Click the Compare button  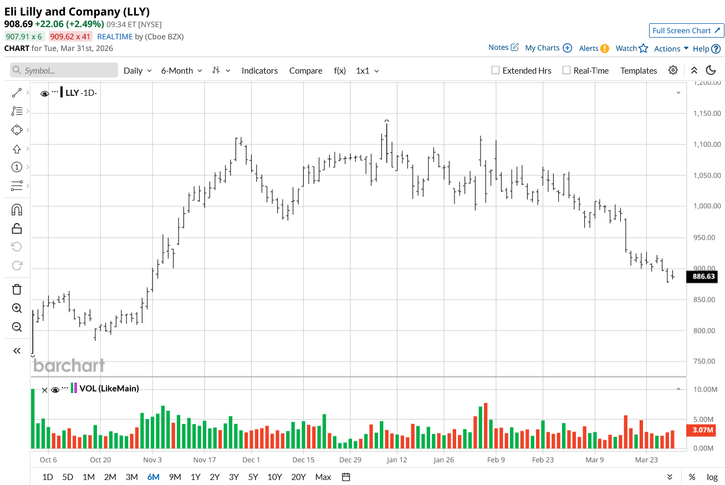305,71
